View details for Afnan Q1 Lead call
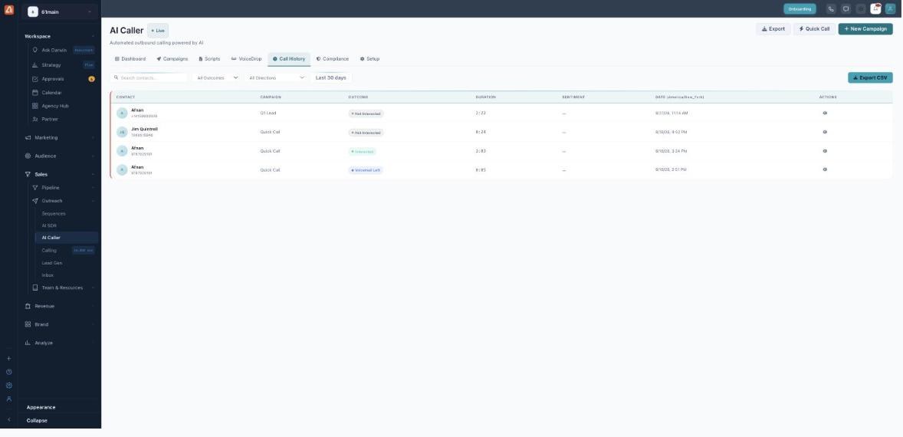This screenshot has width=903, height=437. tap(825, 113)
